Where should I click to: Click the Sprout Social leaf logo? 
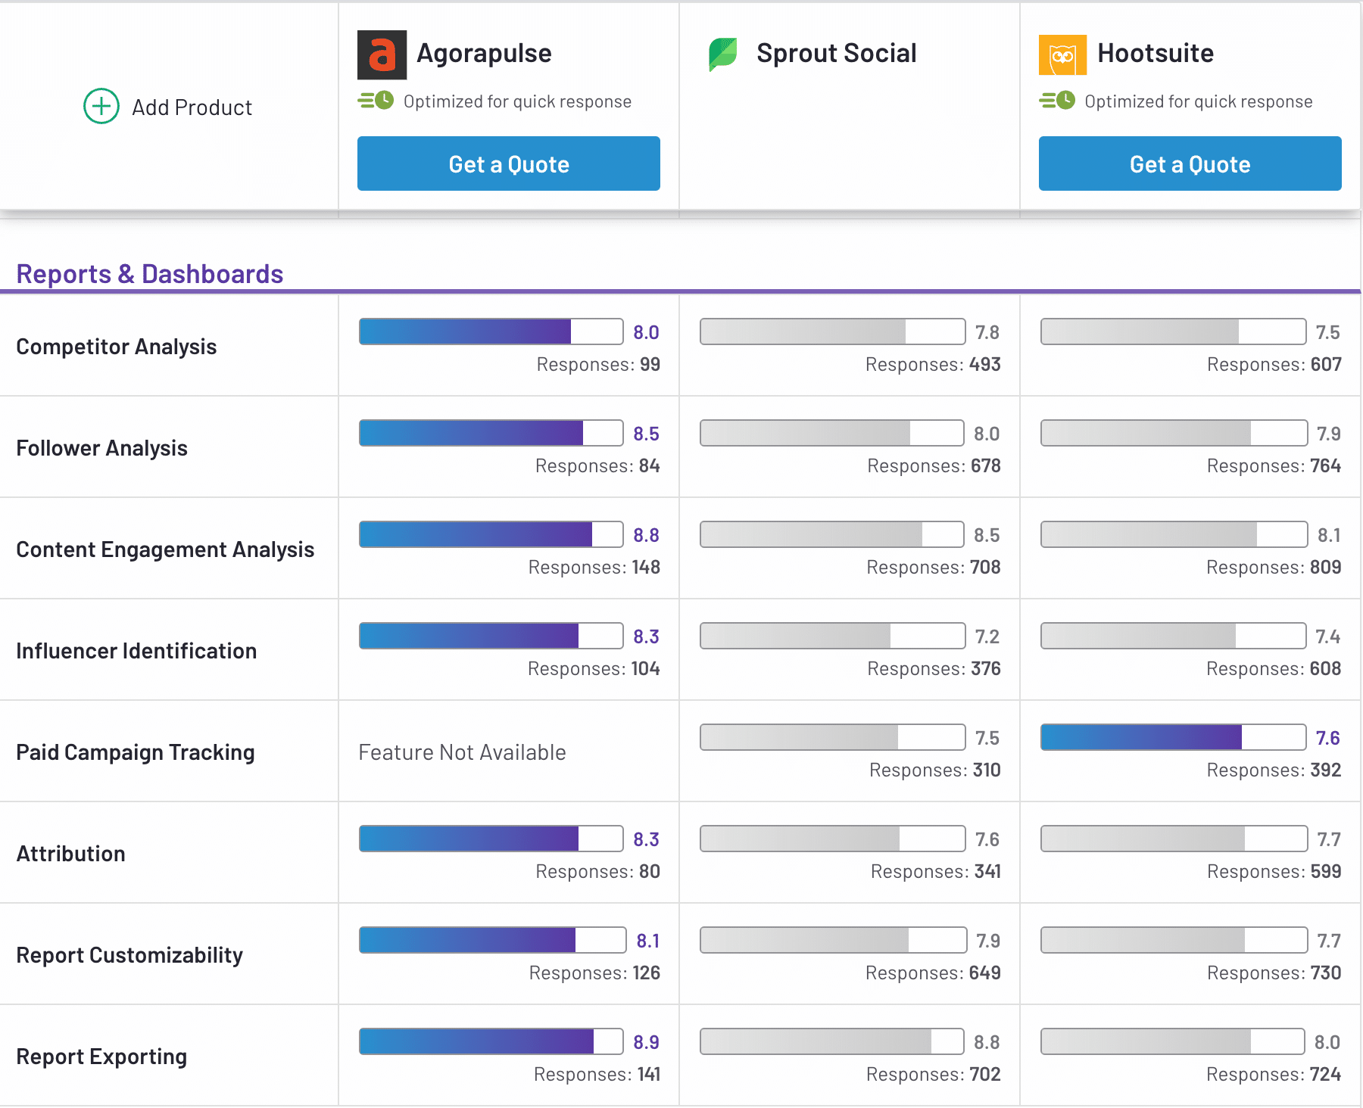pos(723,54)
